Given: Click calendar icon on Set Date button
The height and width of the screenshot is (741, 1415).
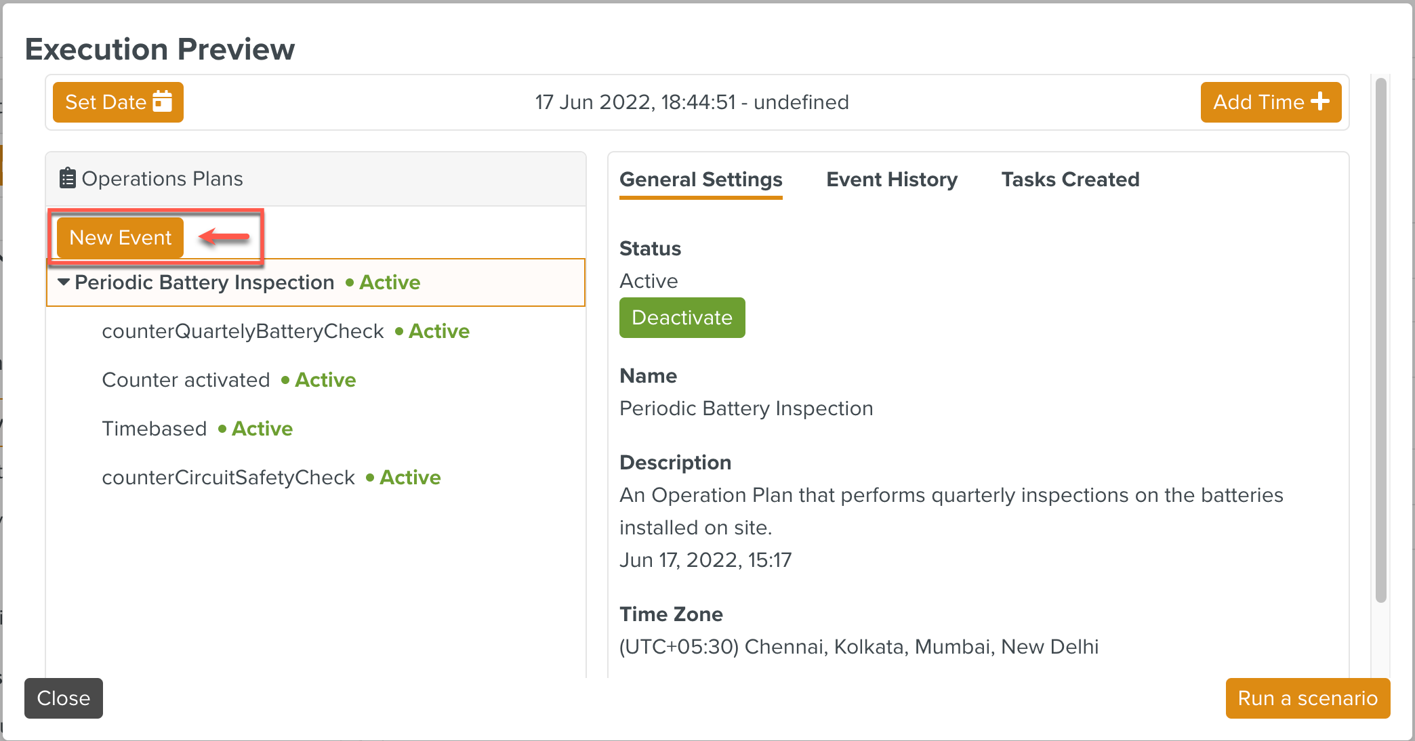Looking at the screenshot, I should tap(163, 102).
